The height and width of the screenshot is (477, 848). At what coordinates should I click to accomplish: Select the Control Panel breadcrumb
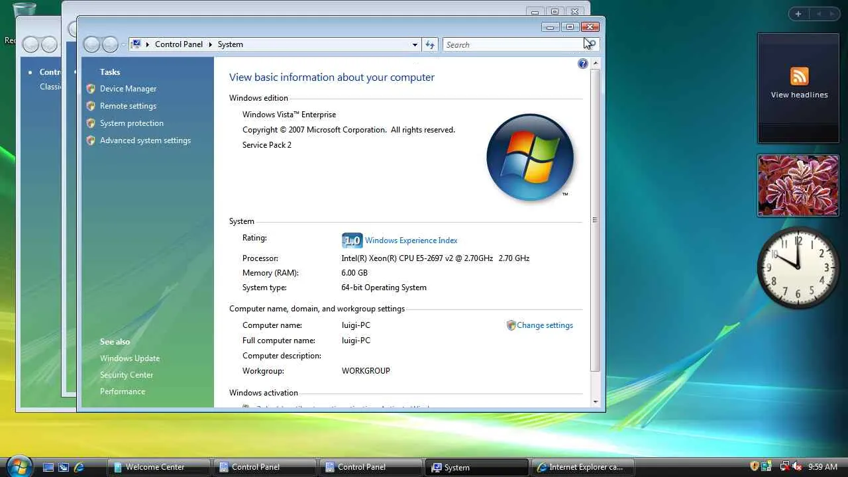tap(179, 44)
